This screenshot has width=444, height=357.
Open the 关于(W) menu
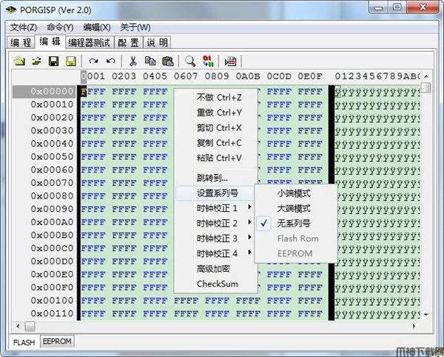(135, 27)
